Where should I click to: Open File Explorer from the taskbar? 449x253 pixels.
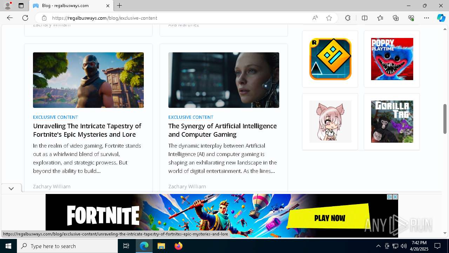[161, 246]
